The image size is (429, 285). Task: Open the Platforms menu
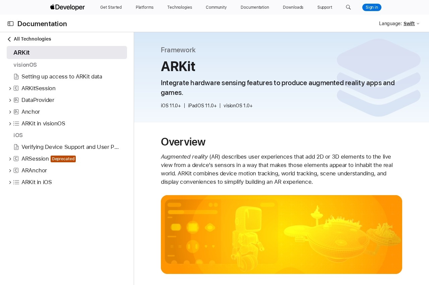[144, 7]
